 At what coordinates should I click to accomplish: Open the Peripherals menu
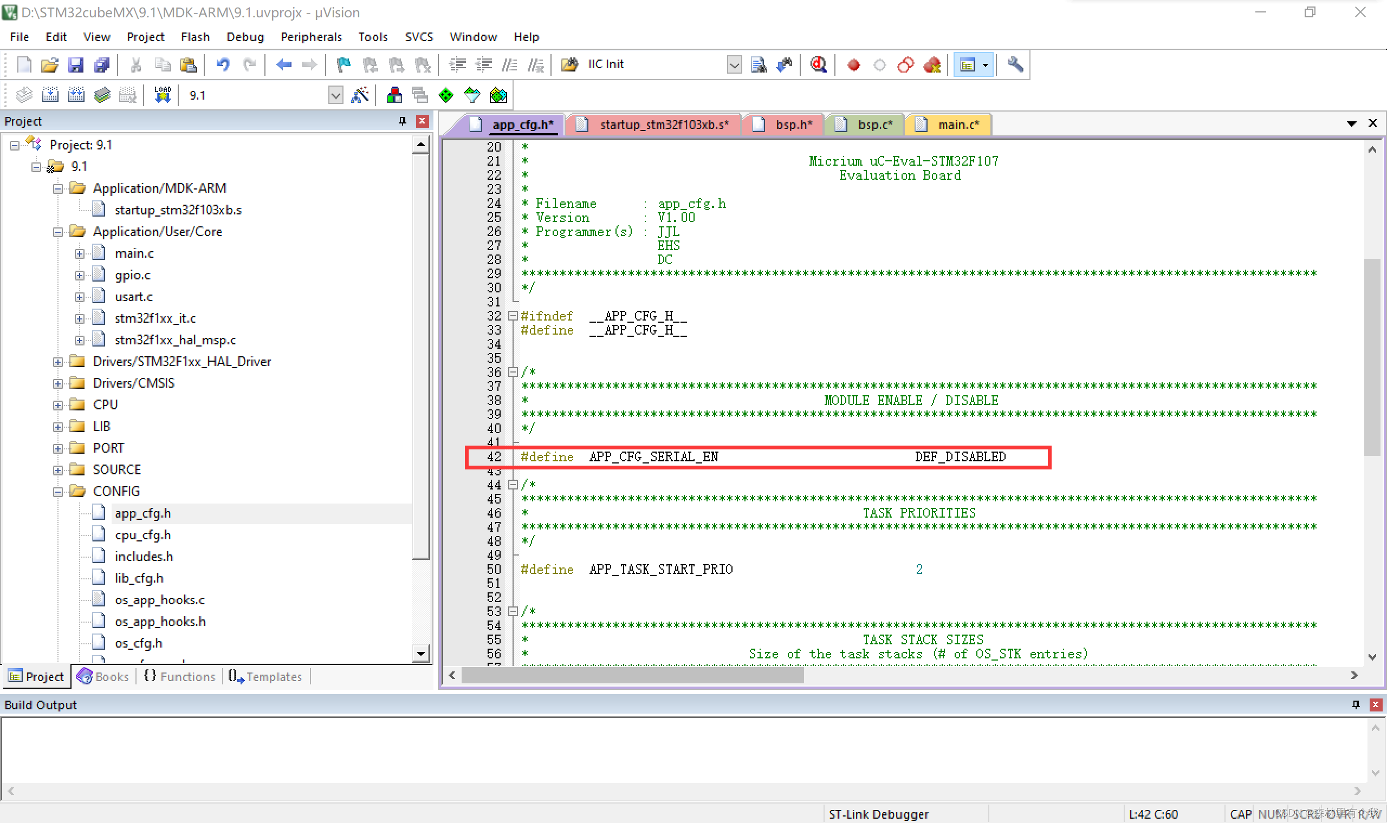(310, 37)
